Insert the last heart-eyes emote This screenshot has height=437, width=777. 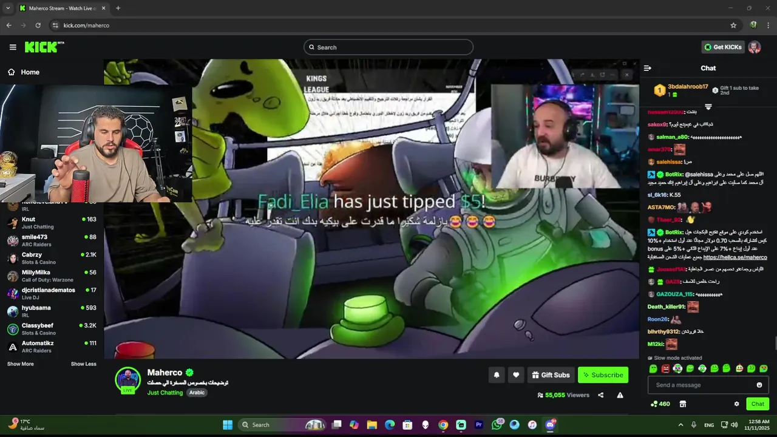(764, 368)
